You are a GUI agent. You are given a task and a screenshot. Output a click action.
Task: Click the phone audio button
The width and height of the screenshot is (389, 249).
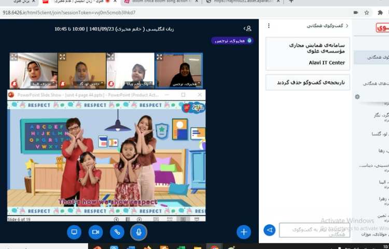tap(117, 232)
